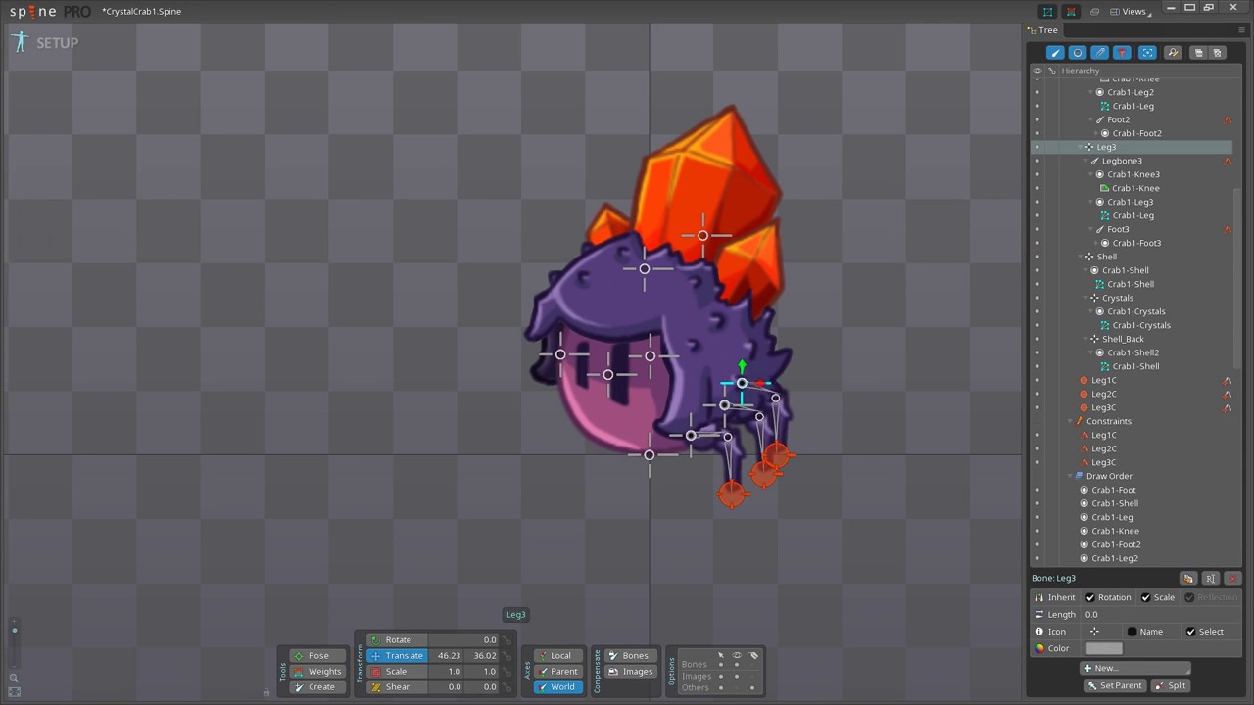
Task: Toggle the attachments filter in Tree toolbar
Action: [x=1100, y=53]
